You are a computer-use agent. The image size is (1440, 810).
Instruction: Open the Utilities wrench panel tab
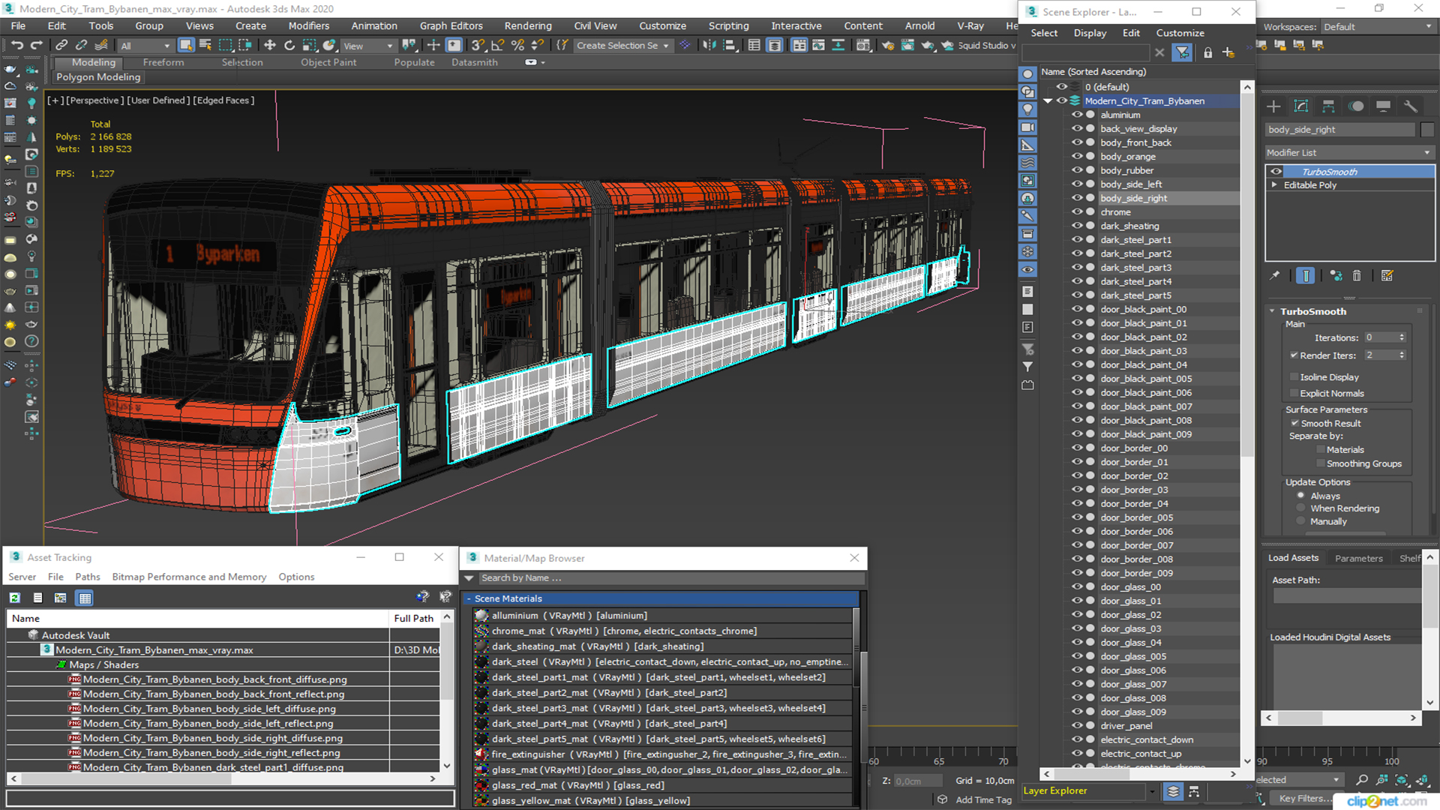pos(1411,106)
